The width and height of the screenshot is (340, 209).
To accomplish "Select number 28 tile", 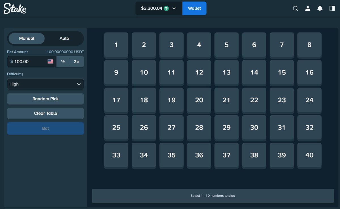I will [x=199, y=128].
